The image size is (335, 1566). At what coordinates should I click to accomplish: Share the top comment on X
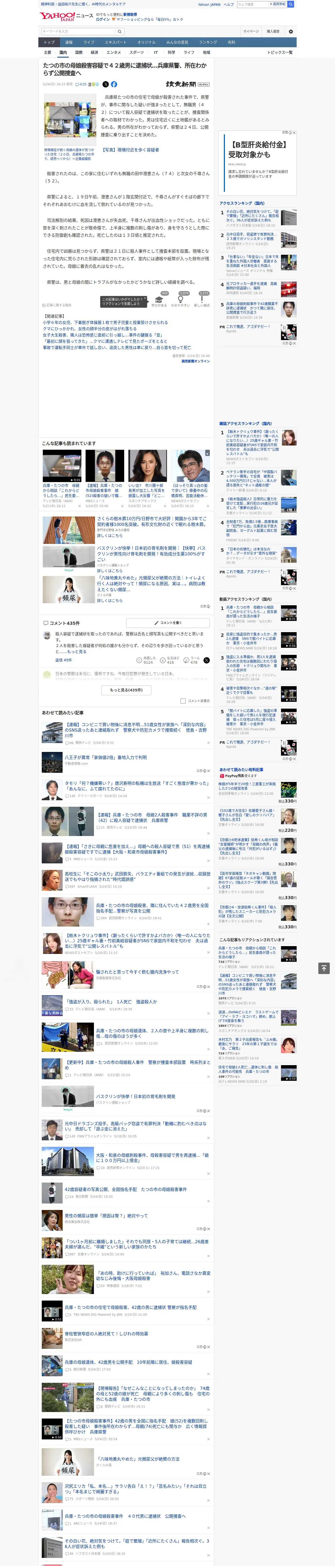[207, 660]
